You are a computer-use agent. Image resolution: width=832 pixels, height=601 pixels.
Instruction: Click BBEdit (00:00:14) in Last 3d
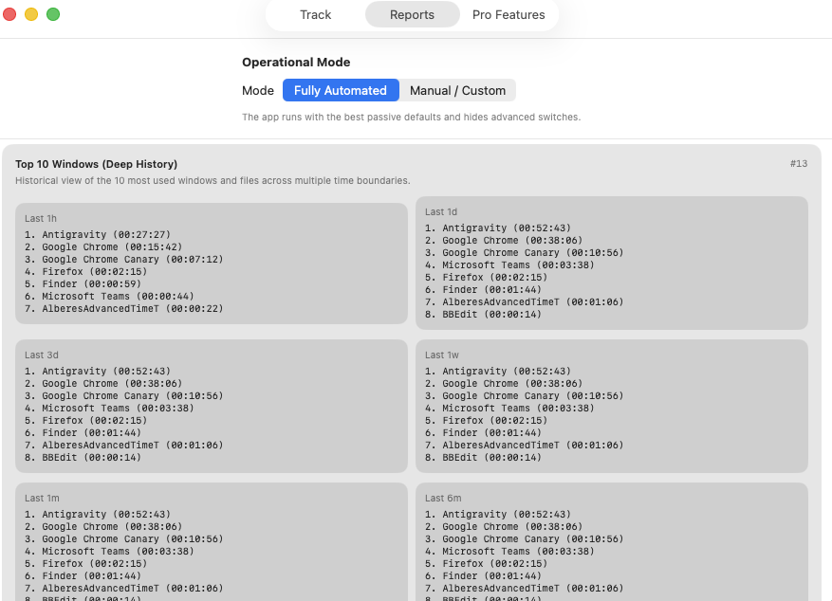83,457
